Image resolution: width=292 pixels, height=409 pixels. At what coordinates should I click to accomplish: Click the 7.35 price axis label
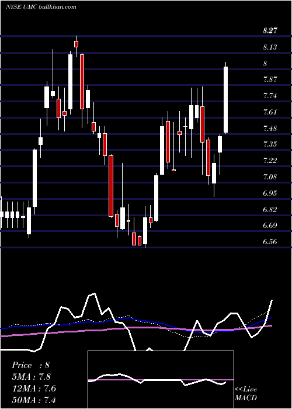[x=270, y=144]
